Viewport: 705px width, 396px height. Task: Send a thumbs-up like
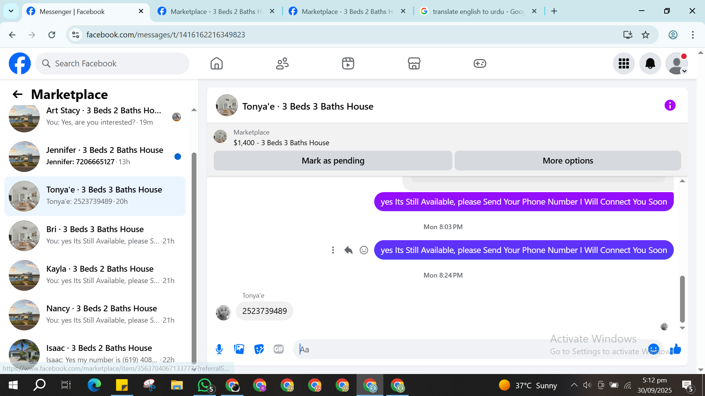click(x=676, y=349)
